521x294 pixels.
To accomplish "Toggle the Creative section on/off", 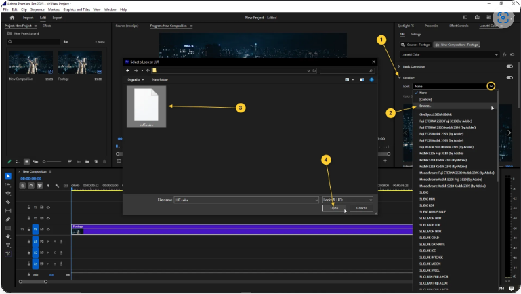I will click(509, 77).
